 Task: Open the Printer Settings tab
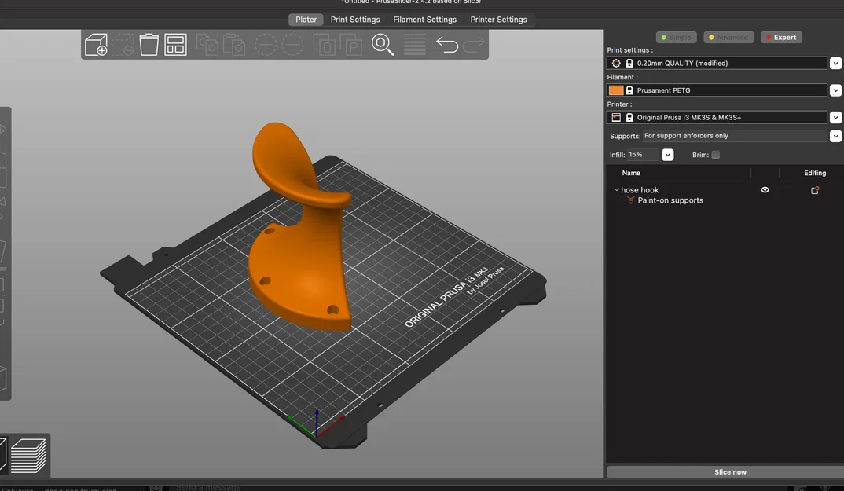coord(498,20)
